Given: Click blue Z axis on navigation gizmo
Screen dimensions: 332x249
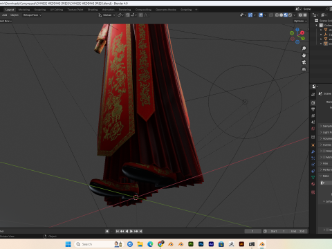Looking at the screenshot, I should tap(297, 30).
